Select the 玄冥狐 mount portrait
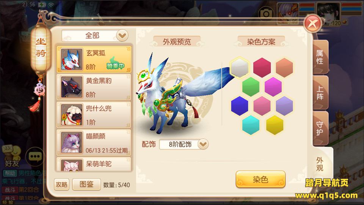The image size is (364, 205). (72, 59)
